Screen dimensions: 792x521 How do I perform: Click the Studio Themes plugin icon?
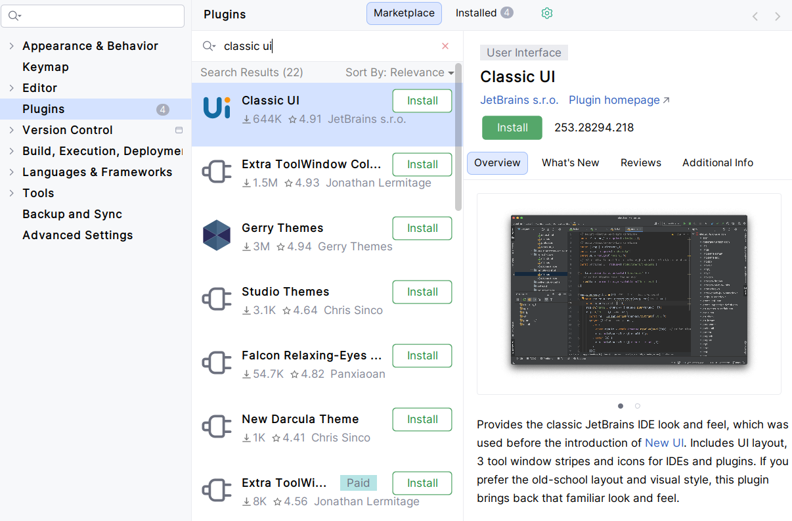[x=217, y=300]
